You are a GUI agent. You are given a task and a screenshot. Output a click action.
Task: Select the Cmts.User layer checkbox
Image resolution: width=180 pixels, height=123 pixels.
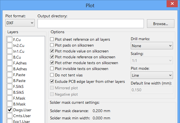click(x=10, y=116)
